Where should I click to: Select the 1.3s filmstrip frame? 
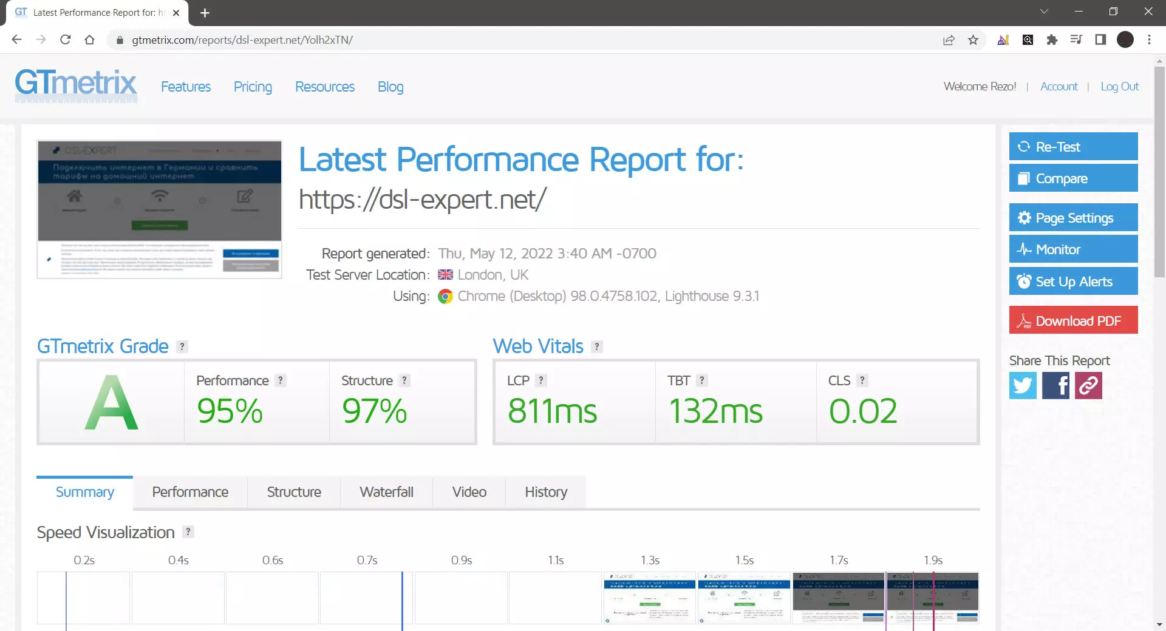tap(649, 598)
